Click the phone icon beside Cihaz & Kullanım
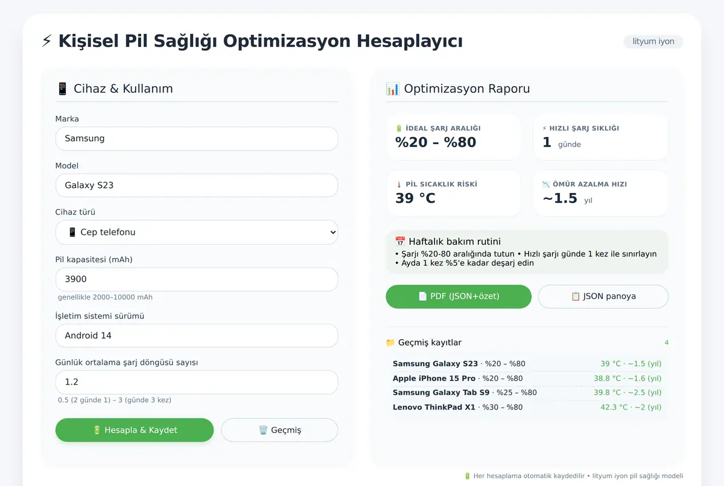Screen dimensions: 724x486 coord(62,89)
